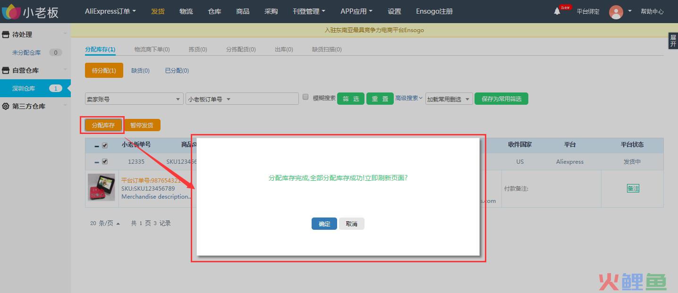The width and height of the screenshot is (678, 293).
Task: Collapse order 12335 row minus icon
Action: [97, 162]
